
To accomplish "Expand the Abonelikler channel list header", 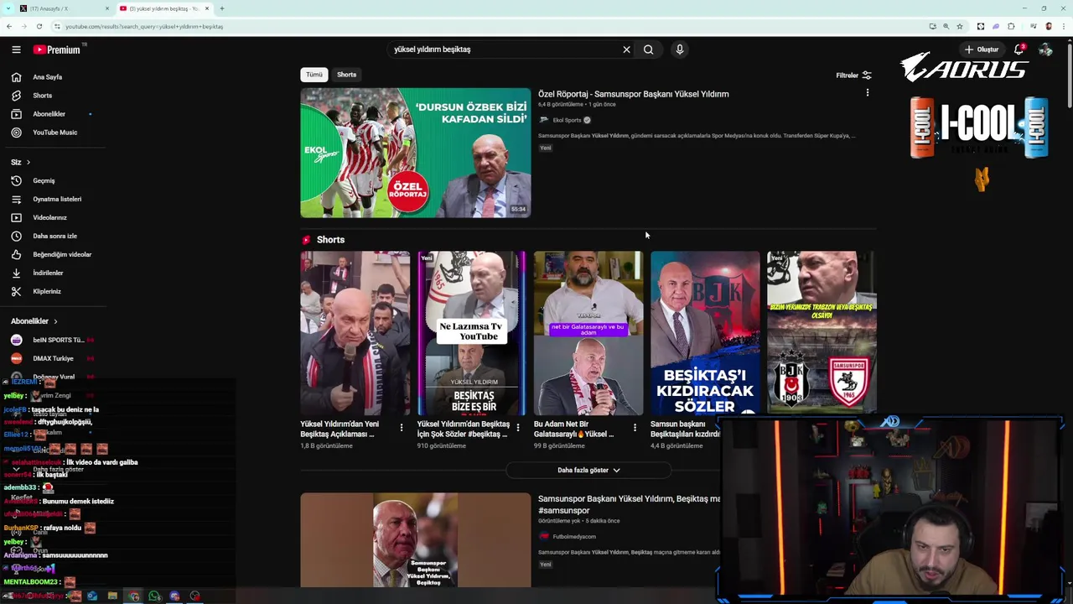I will tap(34, 321).
